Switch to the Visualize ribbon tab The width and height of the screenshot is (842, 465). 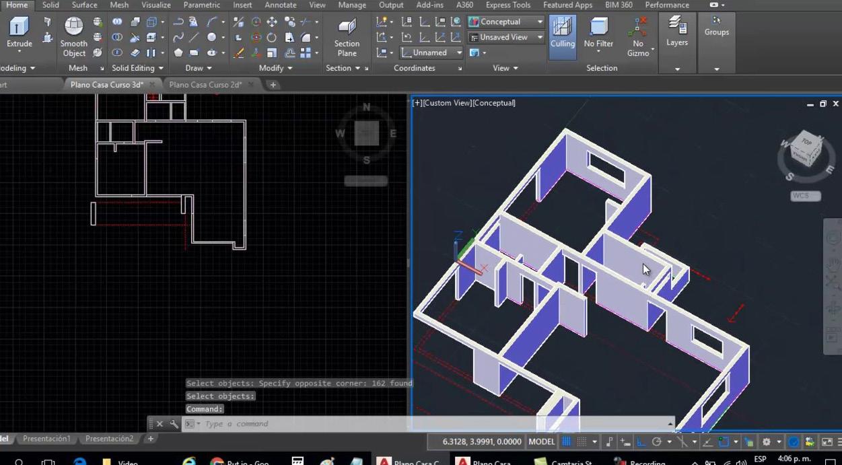tap(155, 5)
